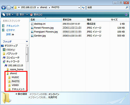The image size is (130, 105).
Task: Select デスクトップ in folder tree
Action: coord(11,46)
